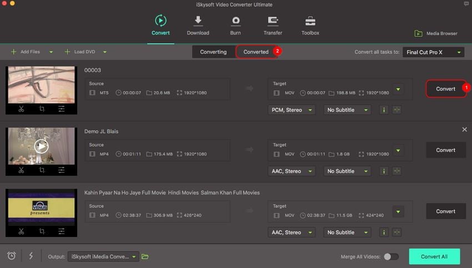472x268 pixels.
Task: Convert the 00003 video
Action: coord(446,89)
